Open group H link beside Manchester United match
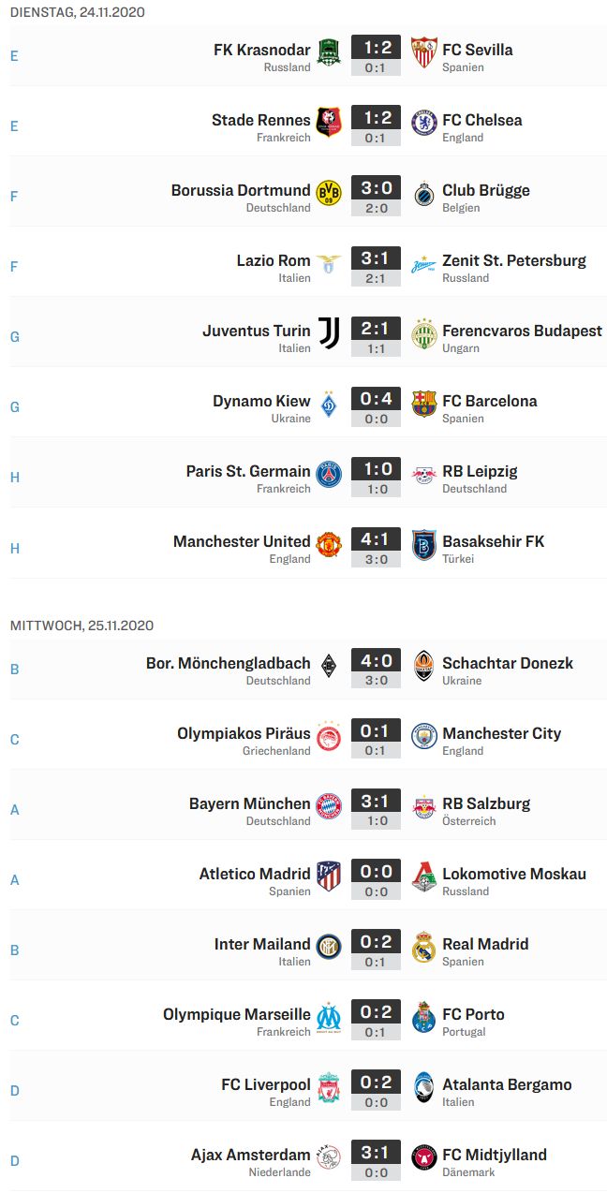The width and height of the screenshot is (607, 1193). coord(15,548)
